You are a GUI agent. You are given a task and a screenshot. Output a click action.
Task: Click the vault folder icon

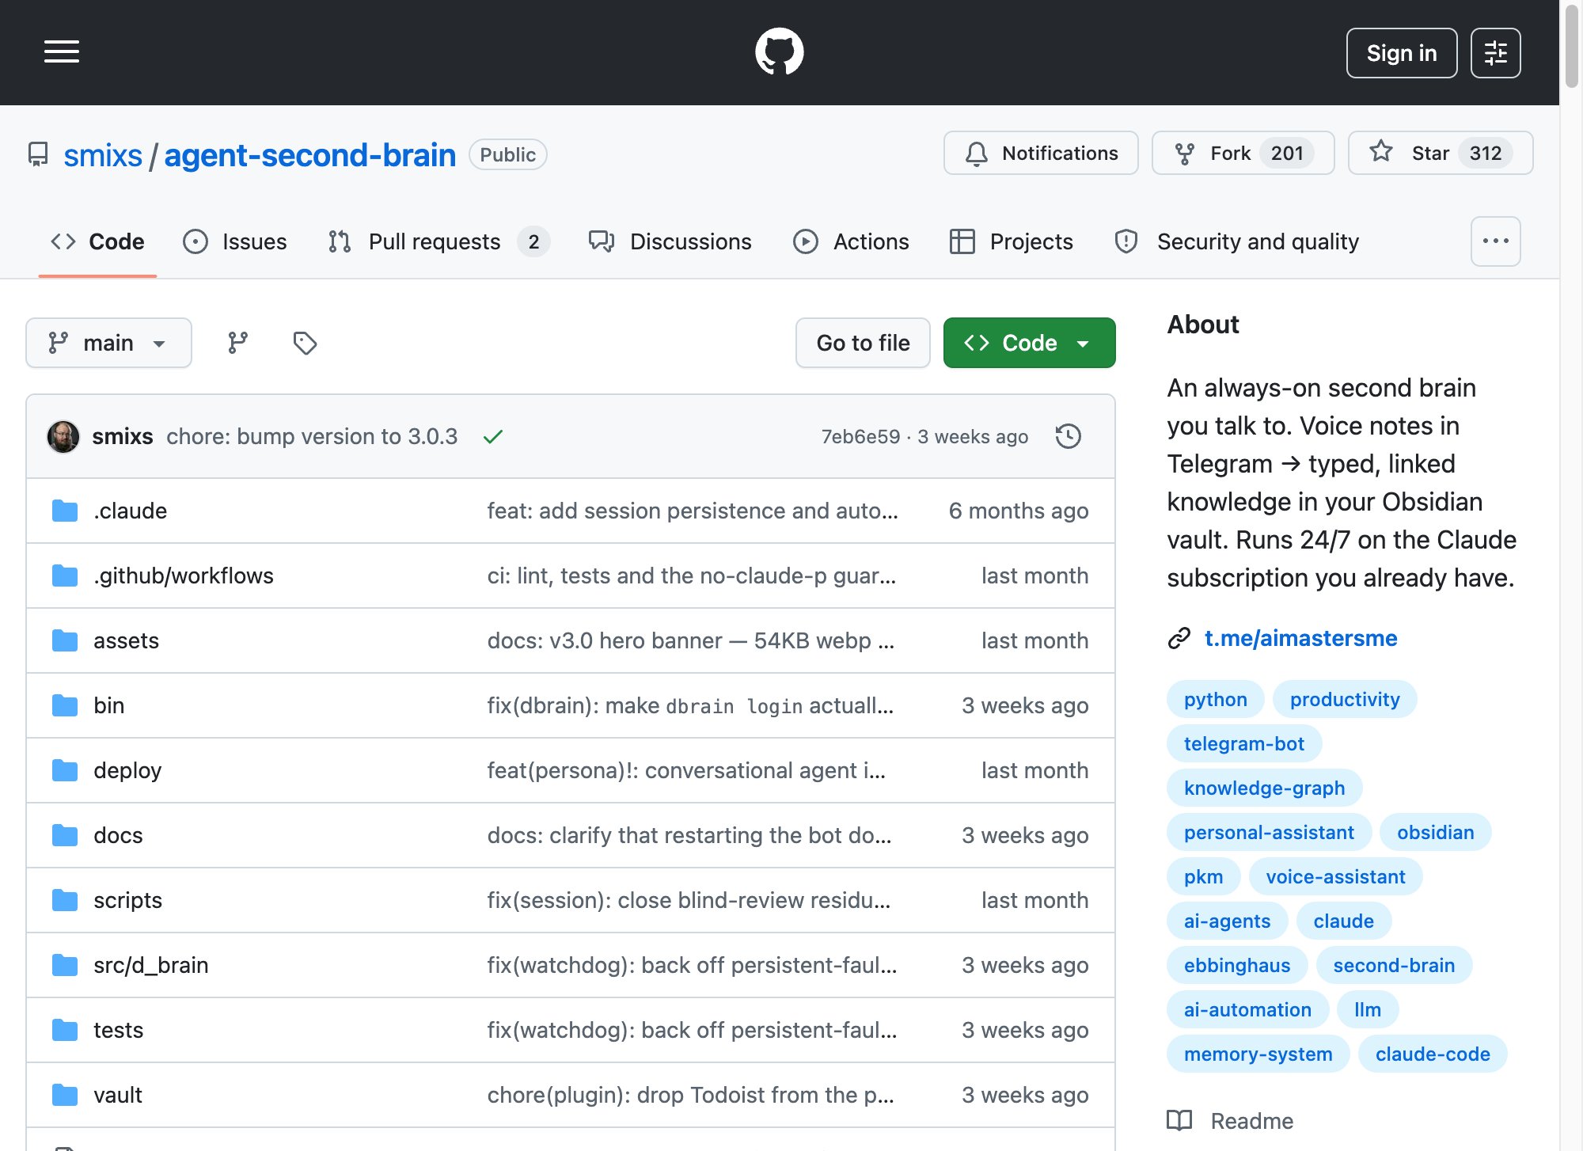coord(65,1095)
